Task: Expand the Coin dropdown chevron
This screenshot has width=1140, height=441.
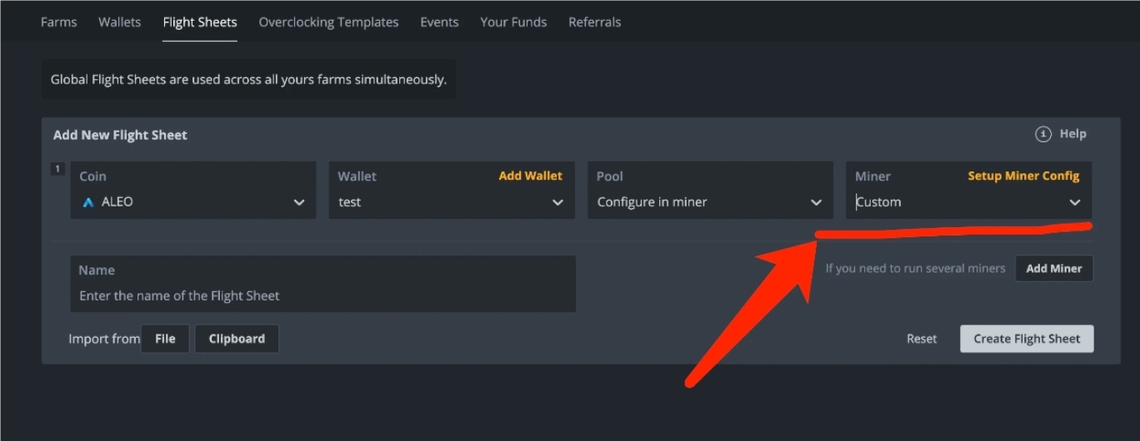Action: point(299,202)
